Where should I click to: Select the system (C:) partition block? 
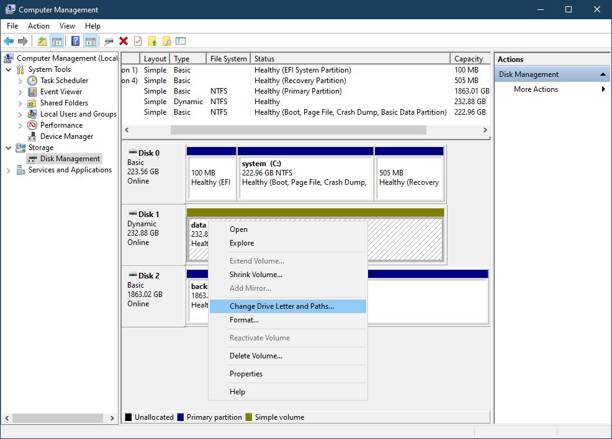305,177
